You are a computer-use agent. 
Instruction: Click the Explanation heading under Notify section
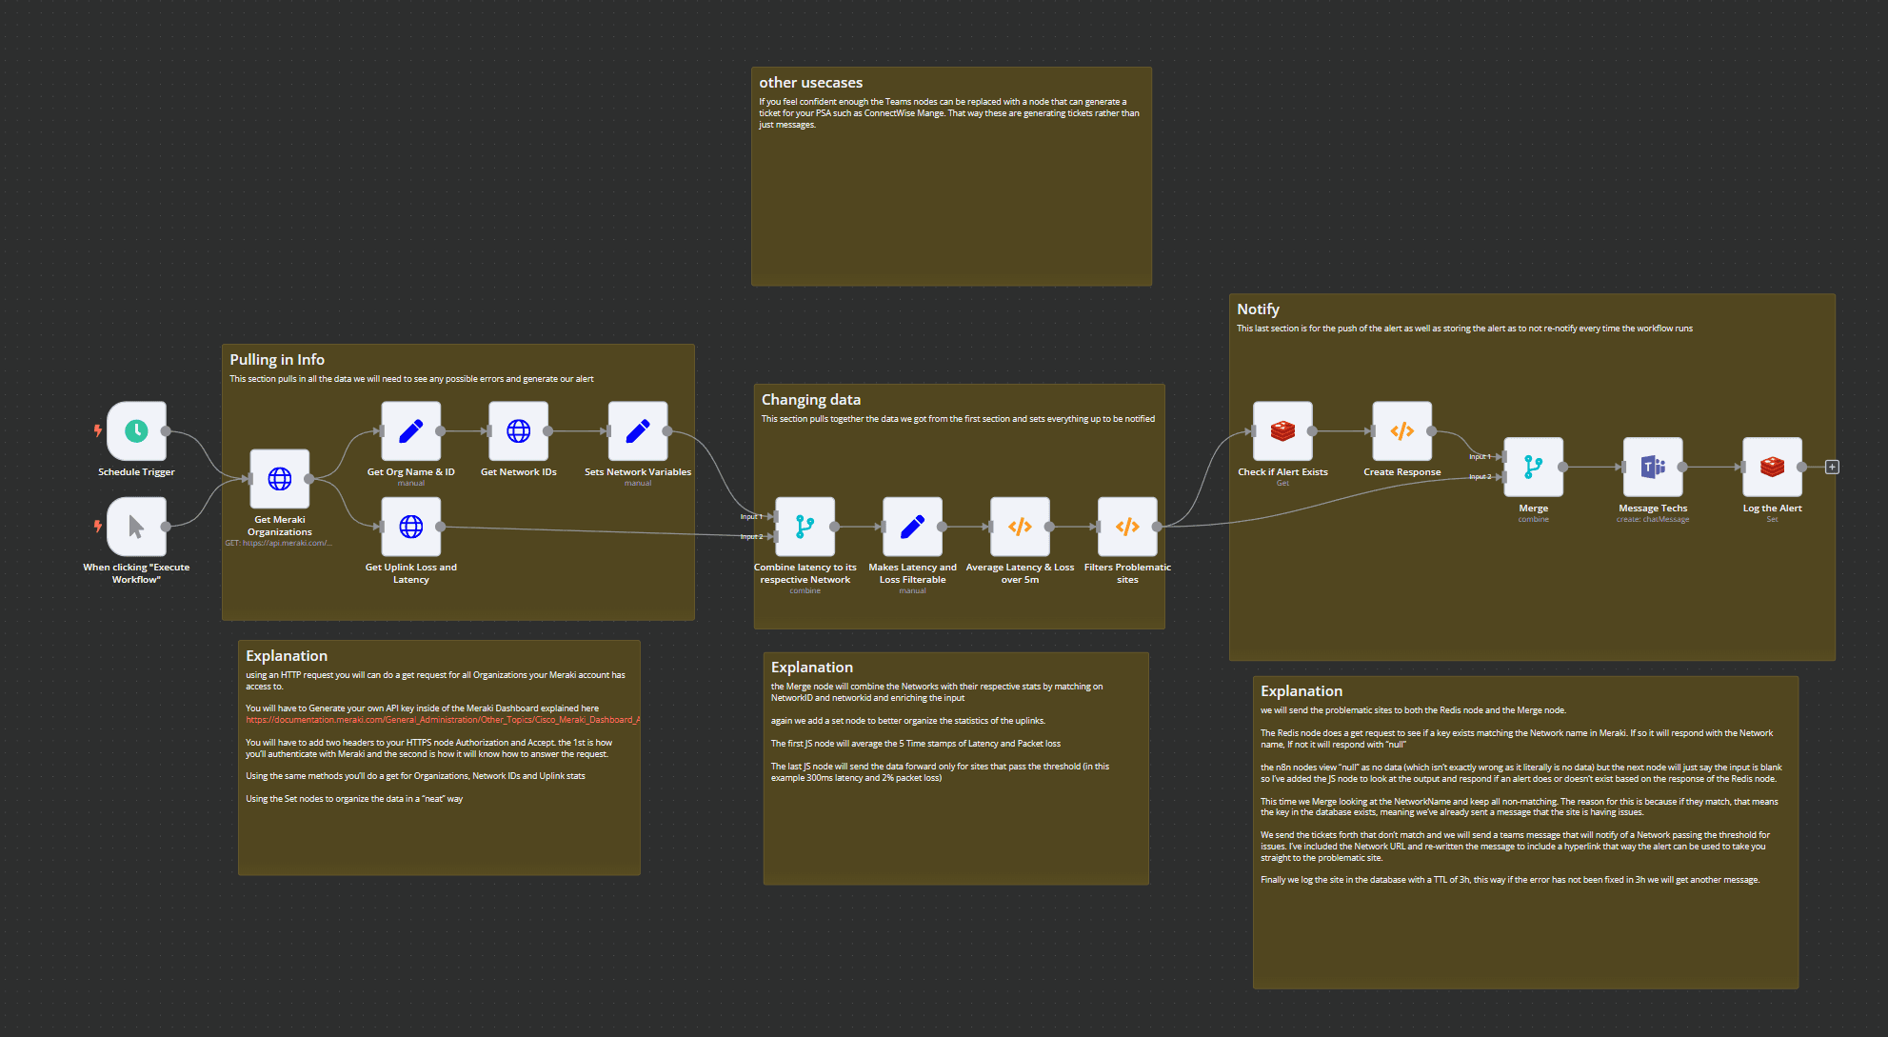1302,691
